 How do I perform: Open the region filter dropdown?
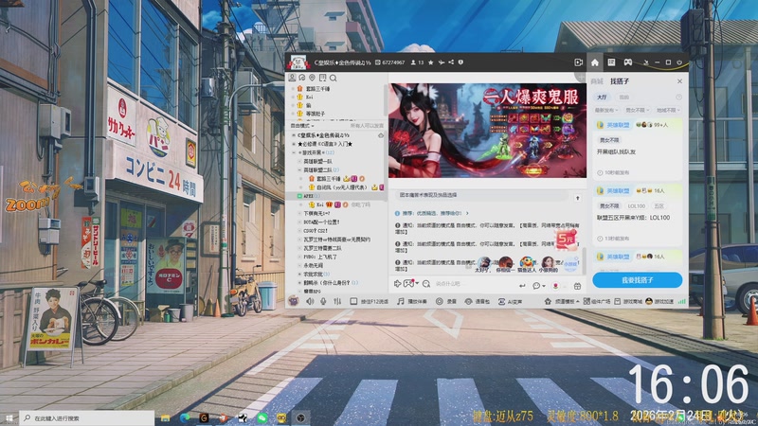[x=668, y=111]
